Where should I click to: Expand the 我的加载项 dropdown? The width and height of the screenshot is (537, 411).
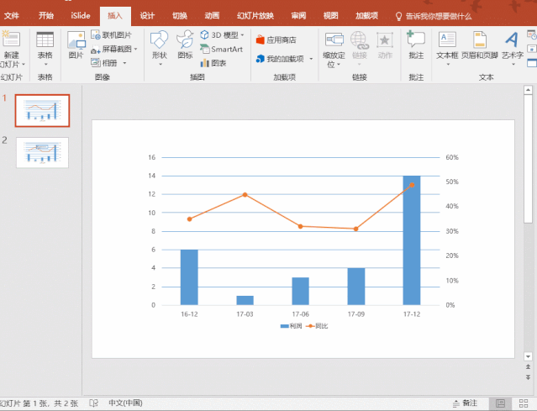pyautogui.click(x=311, y=59)
